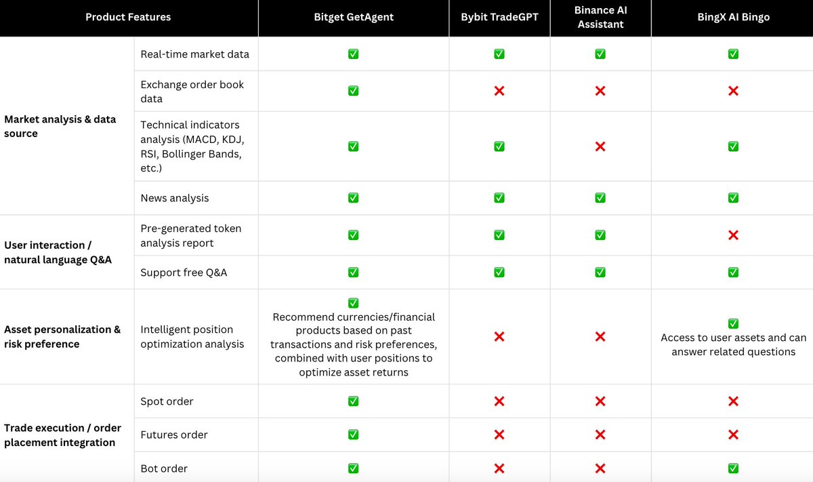Image resolution: width=813 pixels, height=482 pixels.
Task: Select Binance's red X for intelligent position optimization
Action: (x=600, y=337)
